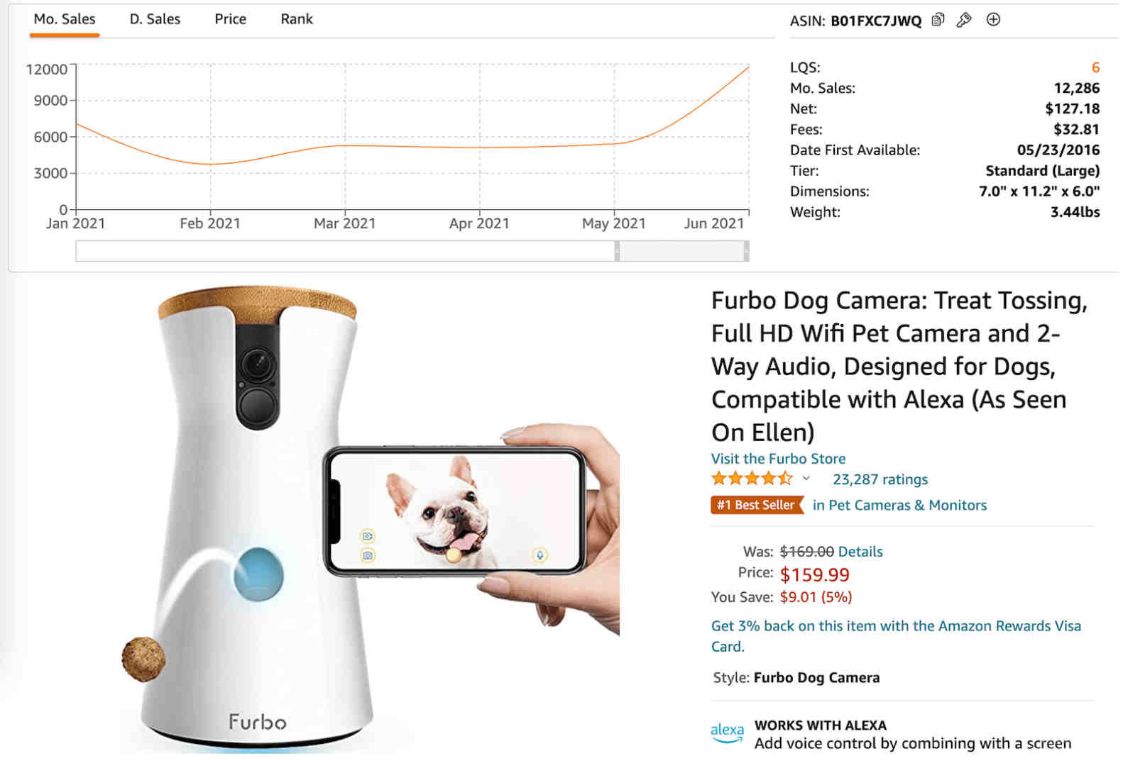The width and height of the screenshot is (1145, 763).
Task: Click the star rating icons
Action: click(752, 479)
